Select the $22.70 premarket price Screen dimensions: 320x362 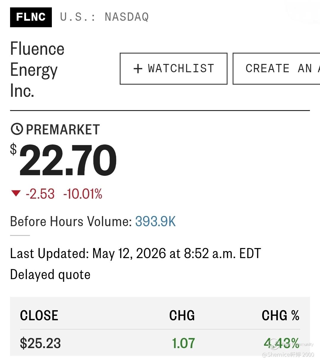[x=64, y=160]
